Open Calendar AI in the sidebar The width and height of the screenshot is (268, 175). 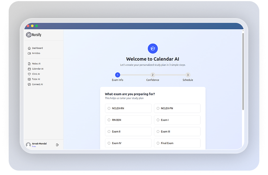point(37,69)
